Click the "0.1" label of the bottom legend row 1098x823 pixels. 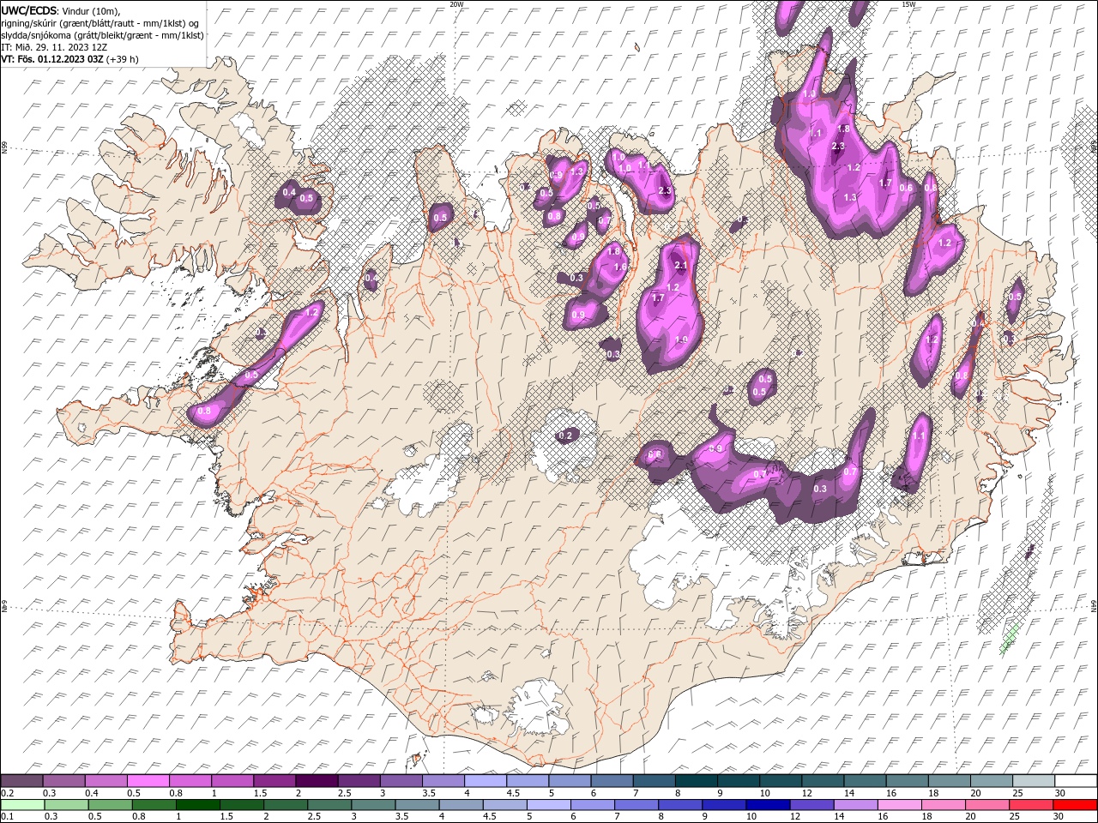(x=7, y=817)
